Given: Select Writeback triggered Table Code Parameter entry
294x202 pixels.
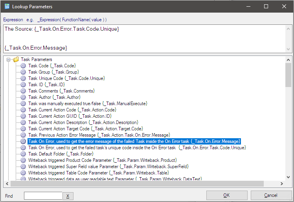Looking at the screenshot, I should click(99, 173).
